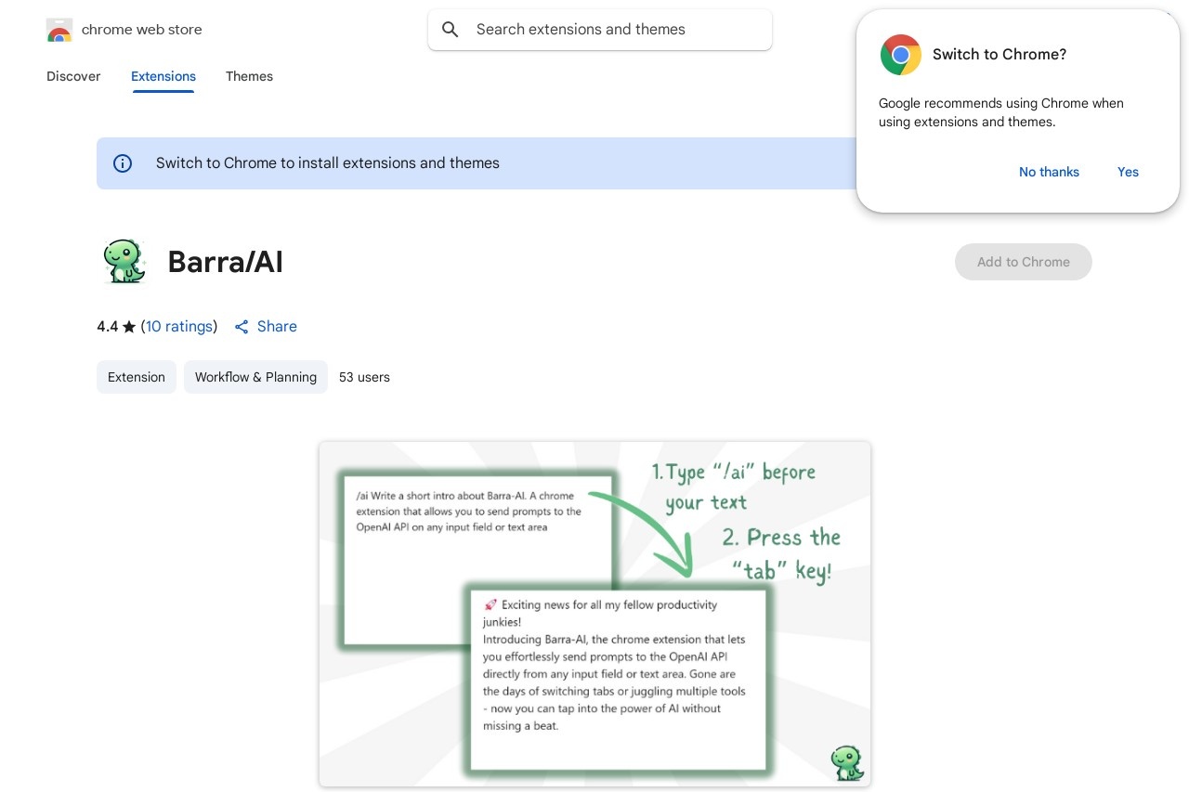Open the Workflow & Planning category chip
Viewport: 1189px width, 792px height.
pyautogui.click(x=255, y=377)
